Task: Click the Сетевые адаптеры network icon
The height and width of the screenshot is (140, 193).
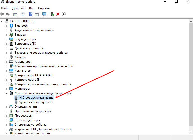Action: pyautogui.click(x=11, y=120)
